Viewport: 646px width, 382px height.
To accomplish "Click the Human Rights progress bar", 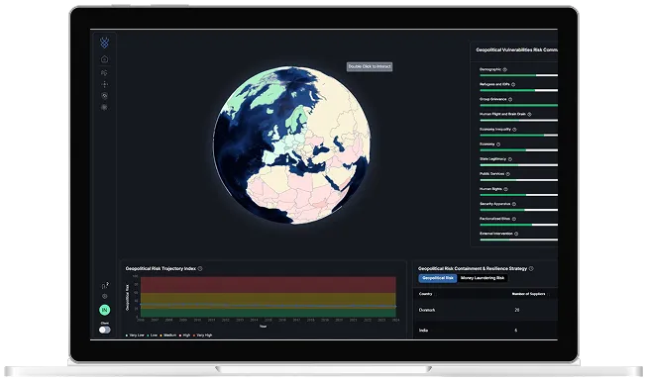I will tap(519, 195).
